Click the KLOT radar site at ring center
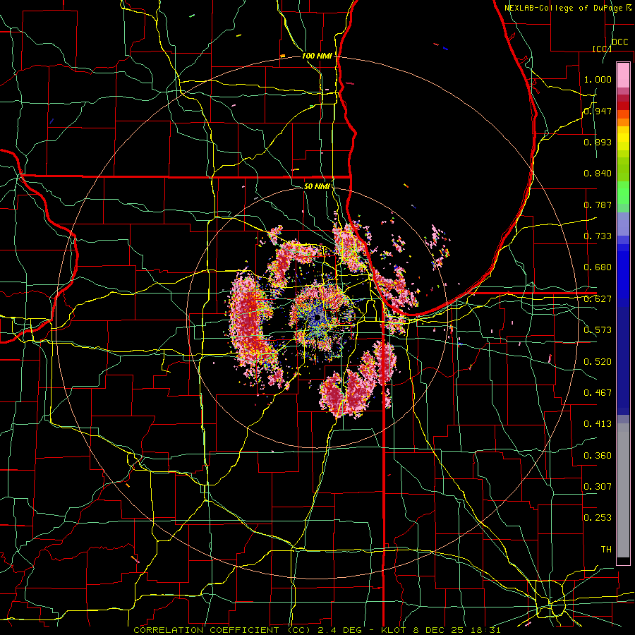The height and width of the screenshot is (635, 635). [x=317, y=317]
